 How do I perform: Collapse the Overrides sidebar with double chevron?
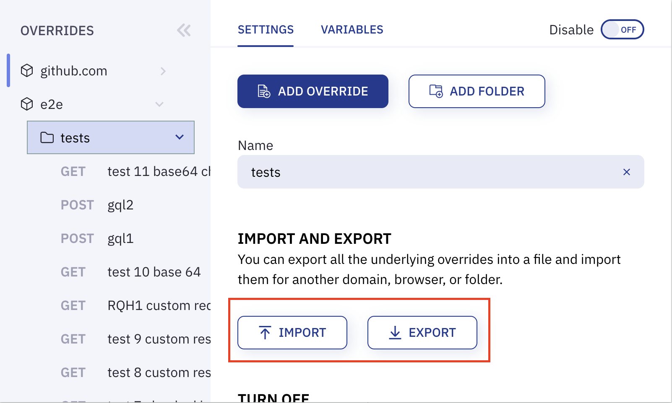184,31
